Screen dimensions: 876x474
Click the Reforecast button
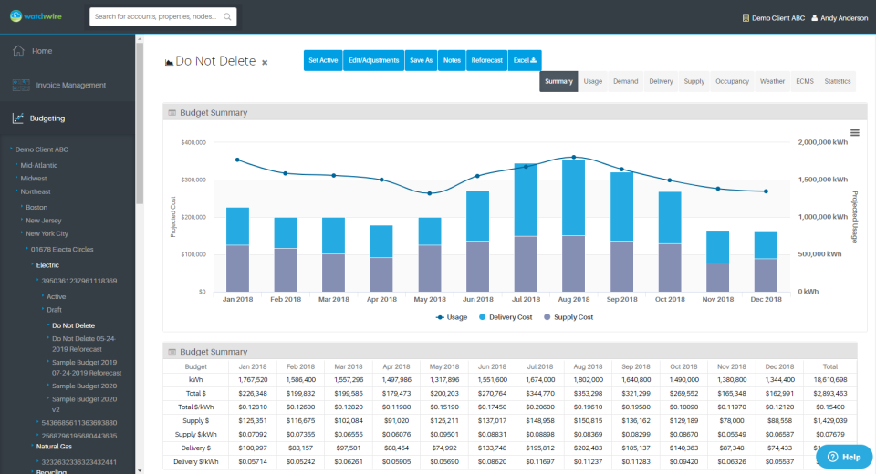click(x=486, y=60)
